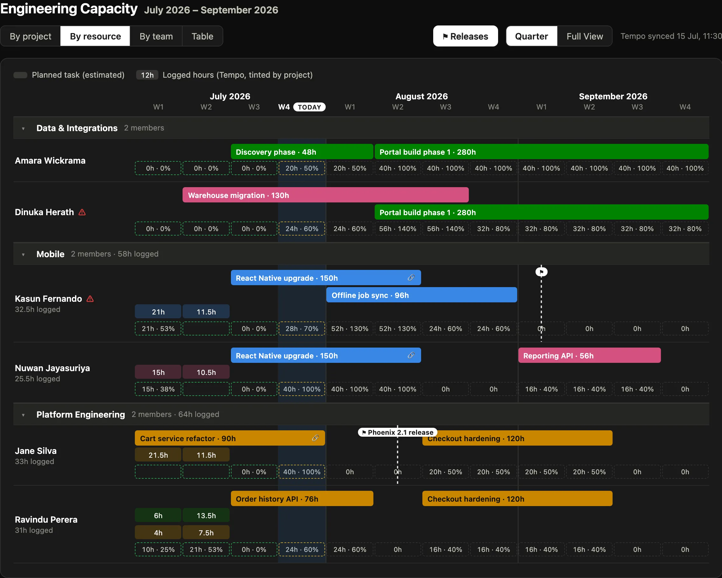Open the Offline job sync 96h bar
722x578 pixels.
point(421,295)
